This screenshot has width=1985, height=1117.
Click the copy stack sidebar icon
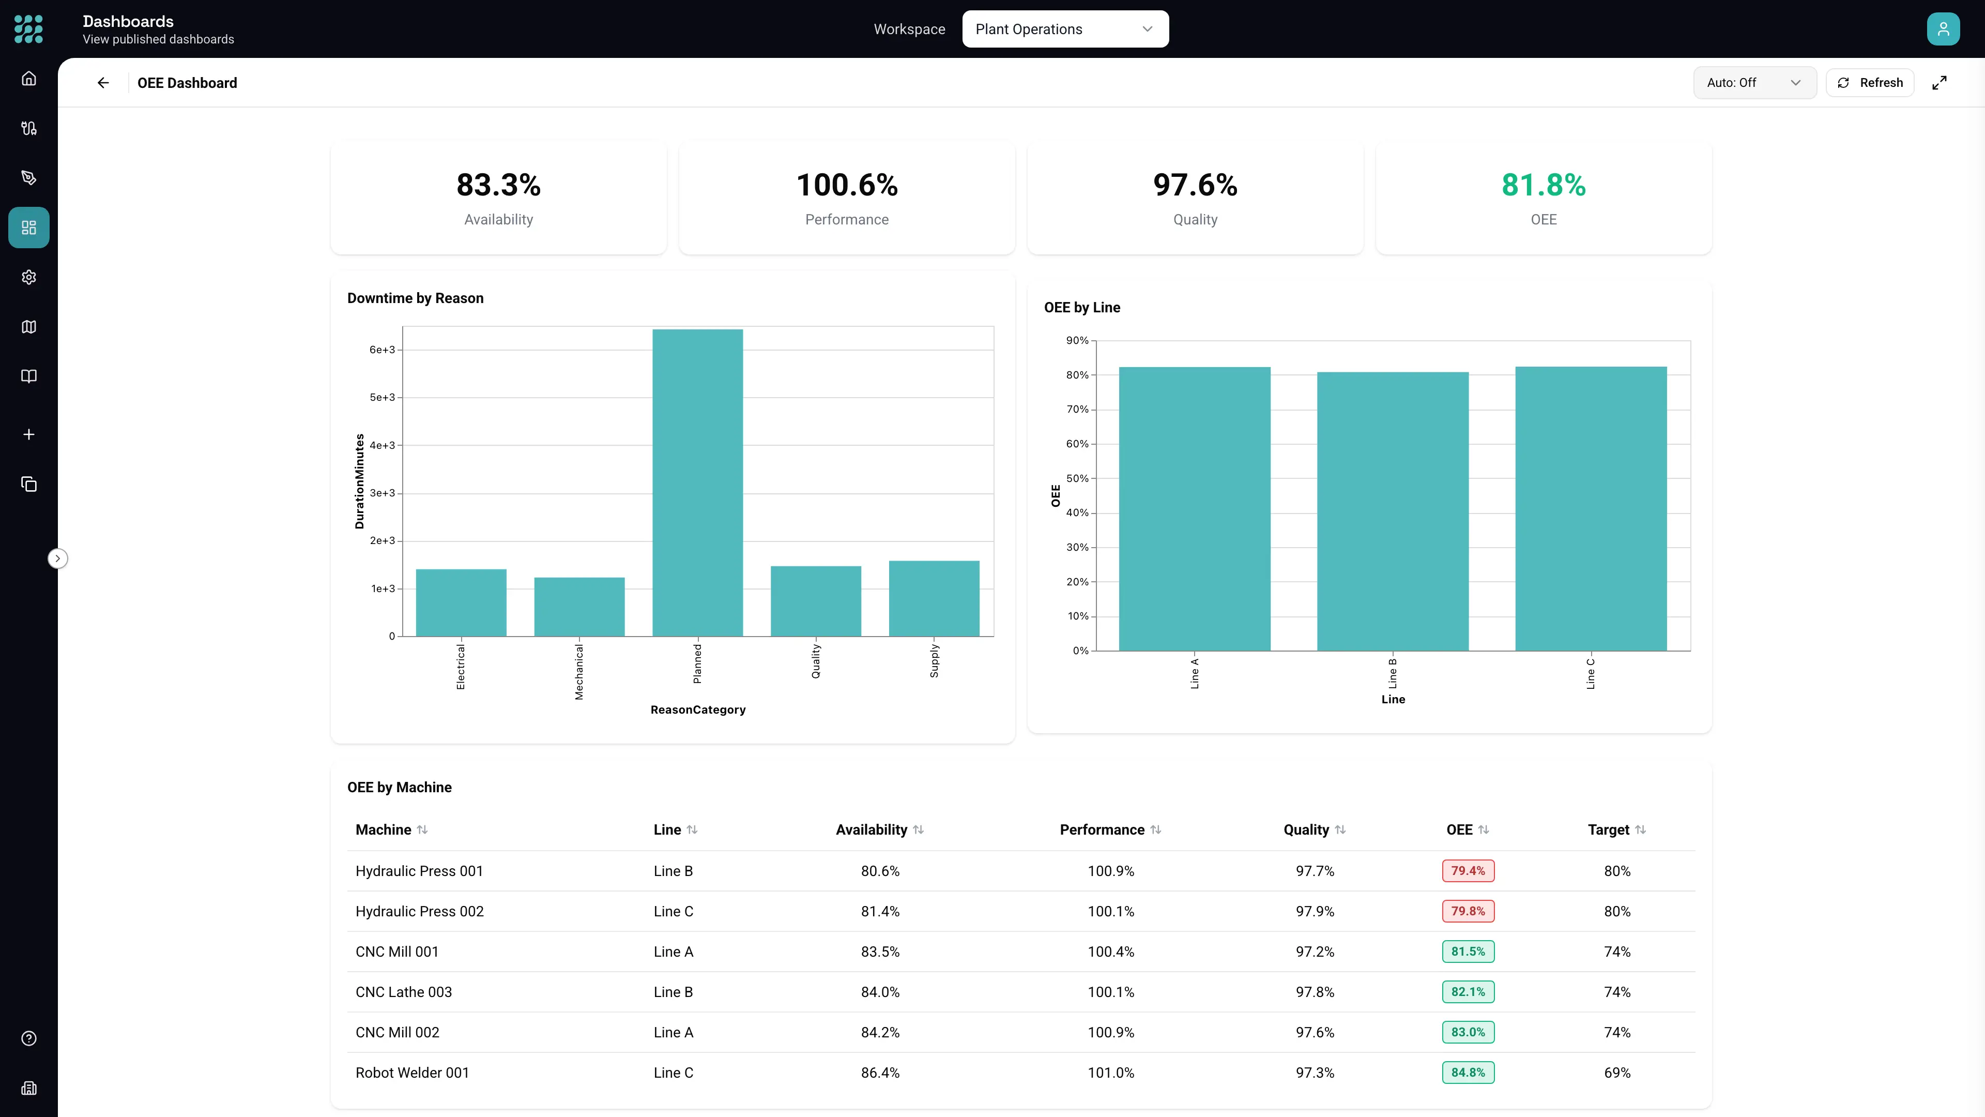tap(28, 484)
